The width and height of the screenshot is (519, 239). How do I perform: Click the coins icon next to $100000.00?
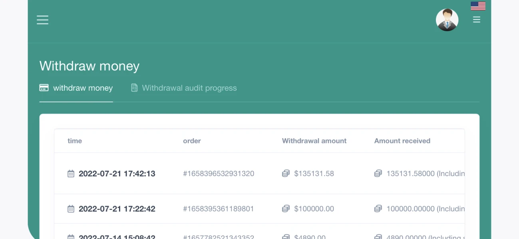(x=286, y=209)
